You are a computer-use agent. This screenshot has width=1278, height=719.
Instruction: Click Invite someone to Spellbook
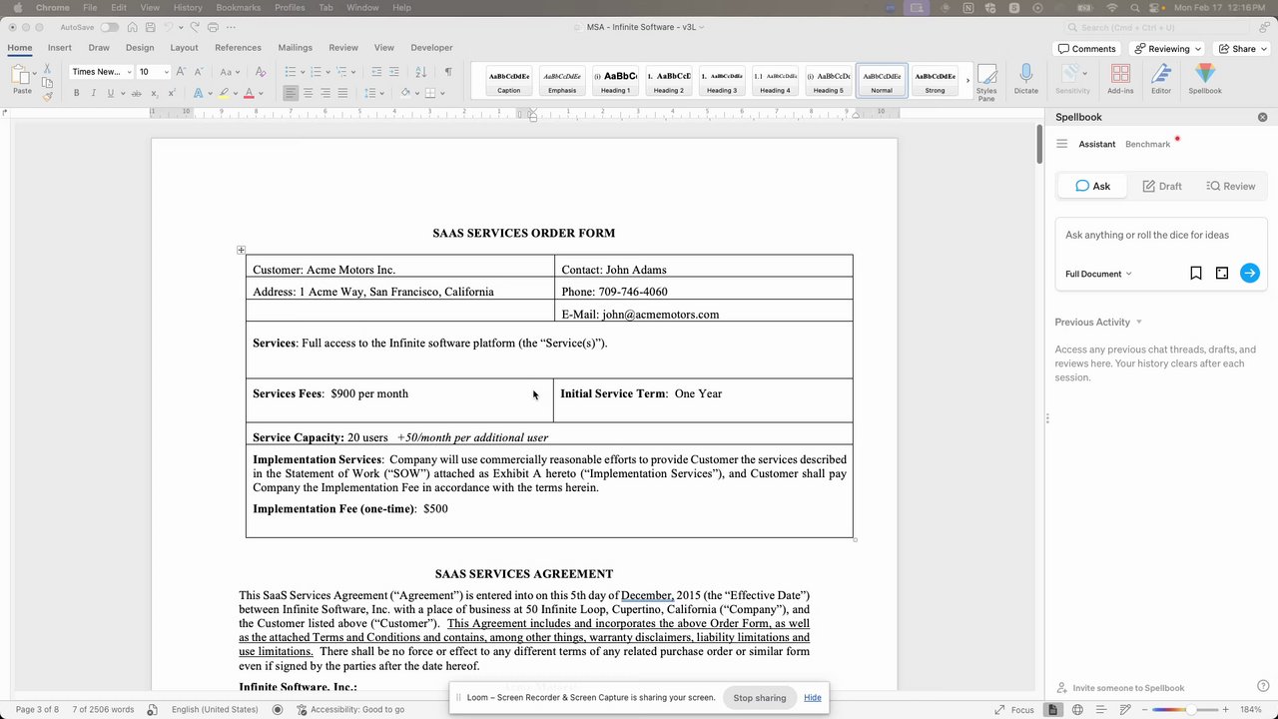click(x=1120, y=688)
